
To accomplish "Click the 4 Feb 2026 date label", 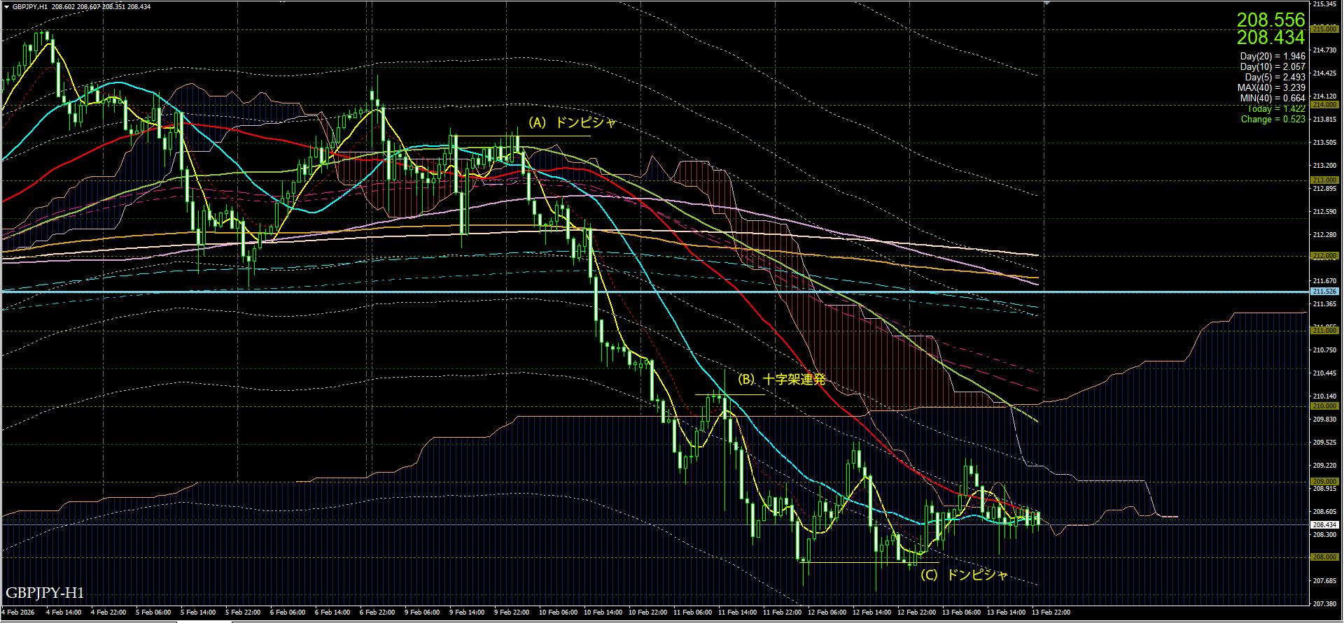I will click(x=18, y=613).
